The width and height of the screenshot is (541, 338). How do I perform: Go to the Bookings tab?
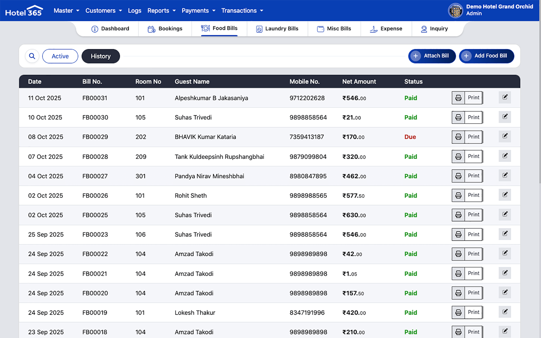165,29
